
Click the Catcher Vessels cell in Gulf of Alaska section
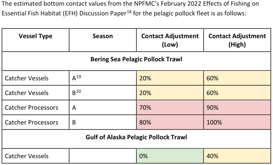[36, 156]
